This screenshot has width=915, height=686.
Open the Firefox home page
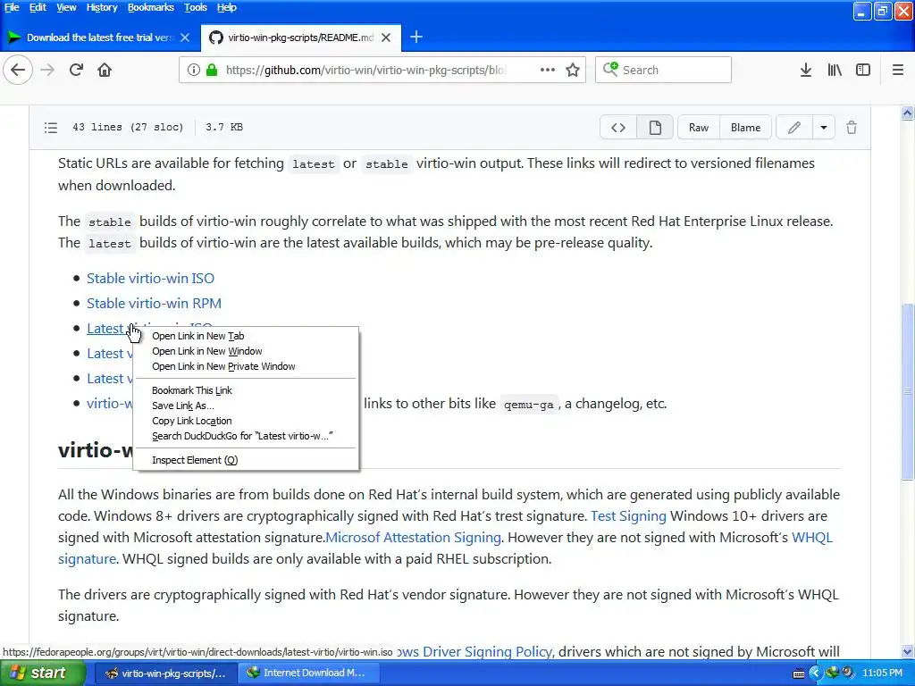pyautogui.click(x=105, y=70)
